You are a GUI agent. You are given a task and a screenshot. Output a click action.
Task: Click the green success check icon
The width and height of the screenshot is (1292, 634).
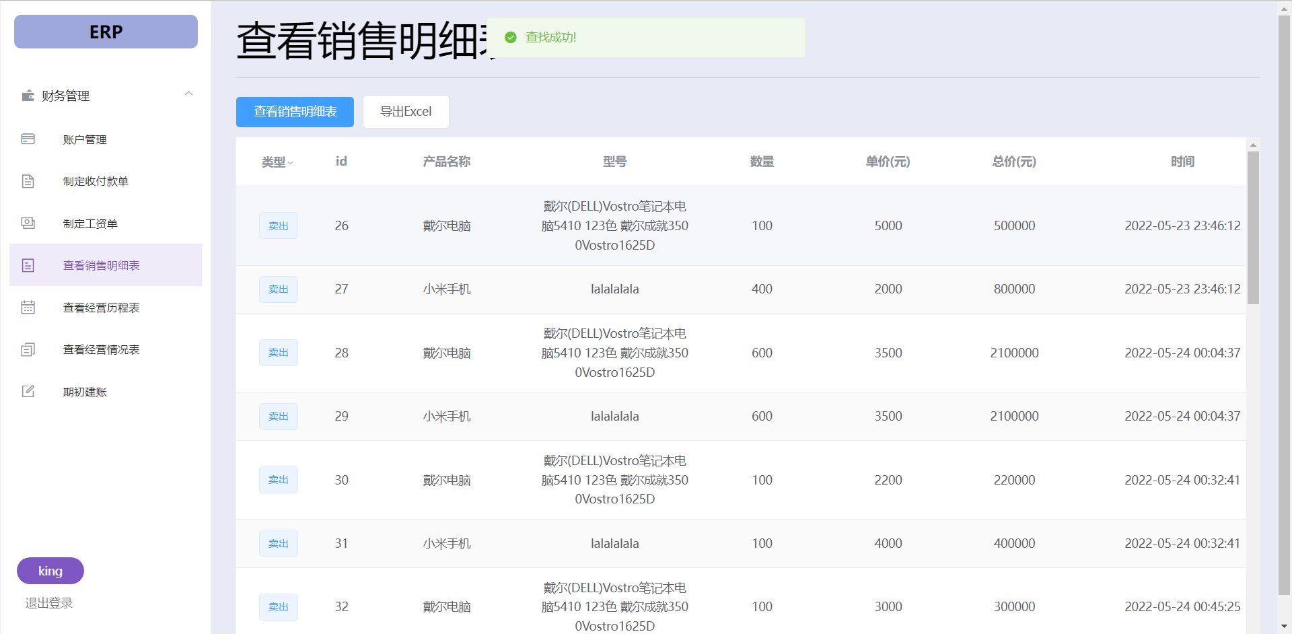coord(511,38)
